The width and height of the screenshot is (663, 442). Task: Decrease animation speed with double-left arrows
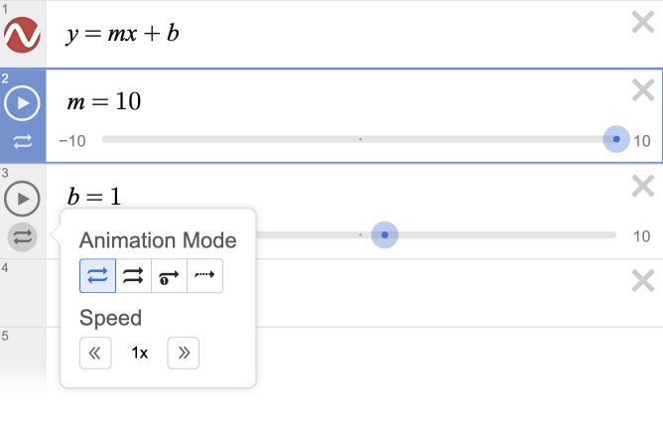tap(95, 353)
